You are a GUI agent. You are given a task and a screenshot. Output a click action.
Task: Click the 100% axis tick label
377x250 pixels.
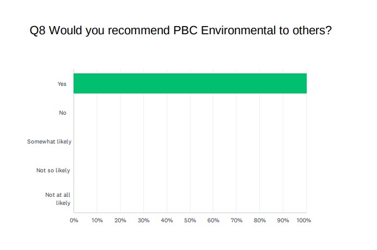pyautogui.click(x=303, y=221)
